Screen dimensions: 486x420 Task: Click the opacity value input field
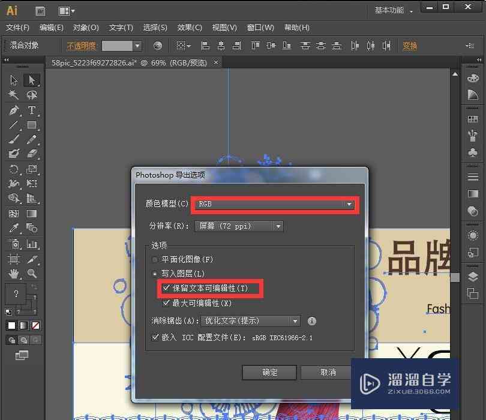point(117,46)
